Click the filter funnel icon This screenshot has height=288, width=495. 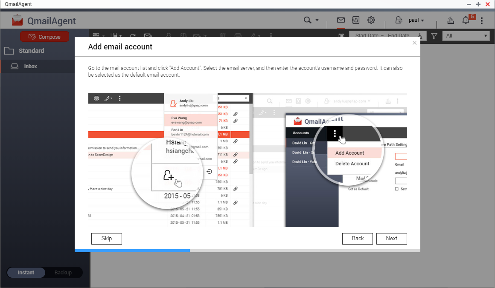pos(434,36)
